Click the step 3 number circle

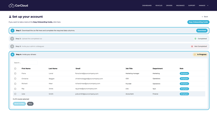12,46
